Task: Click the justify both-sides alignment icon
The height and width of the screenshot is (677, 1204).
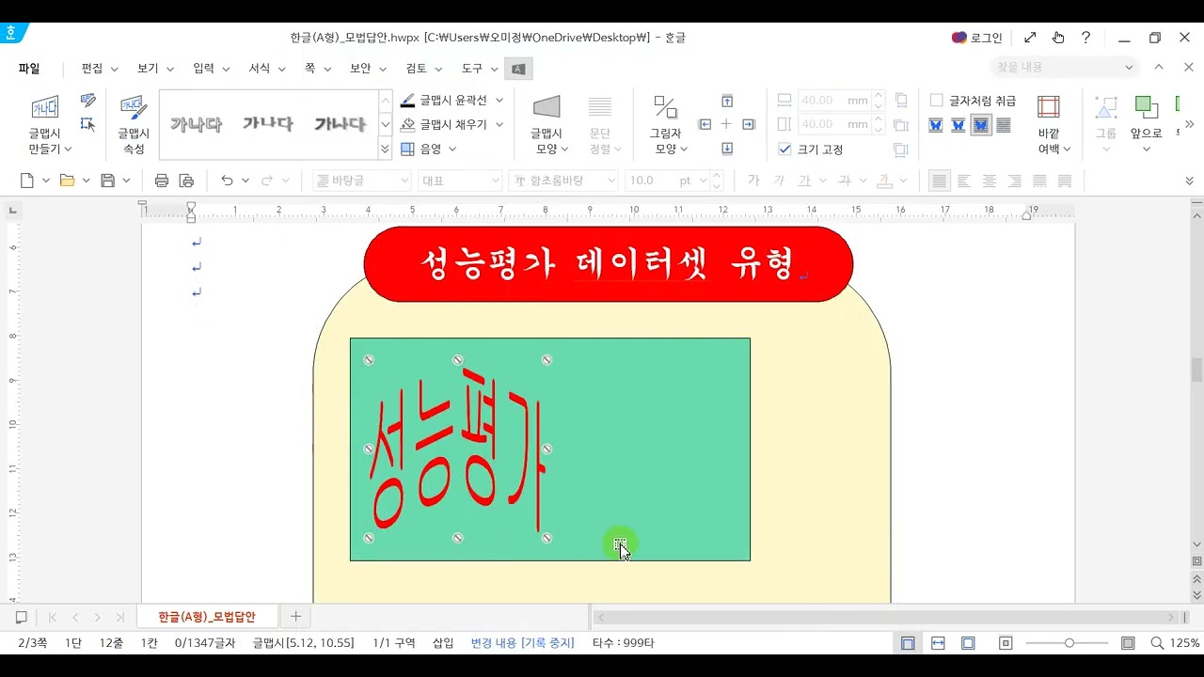Action: pos(939,181)
